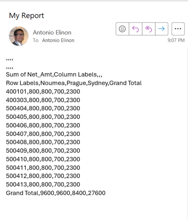Click the 9:07 PM timestamp

(176, 40)
